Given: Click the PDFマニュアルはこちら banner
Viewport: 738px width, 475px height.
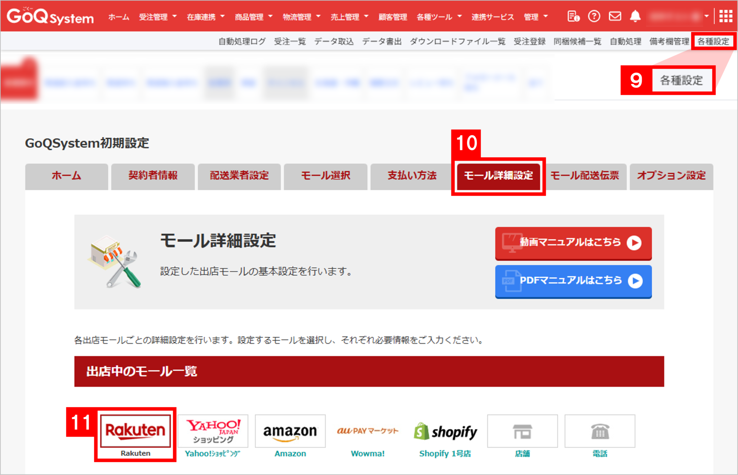Looking at the screenshot, I should point(573,281).
